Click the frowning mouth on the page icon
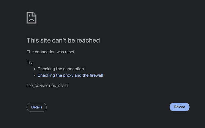 point(31,21)
